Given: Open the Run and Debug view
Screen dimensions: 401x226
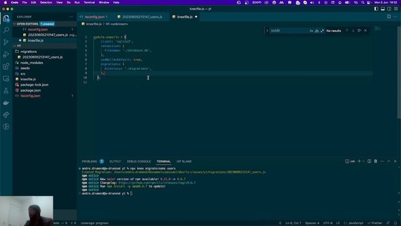Looking at the screenshot, I should pos(6,55).
